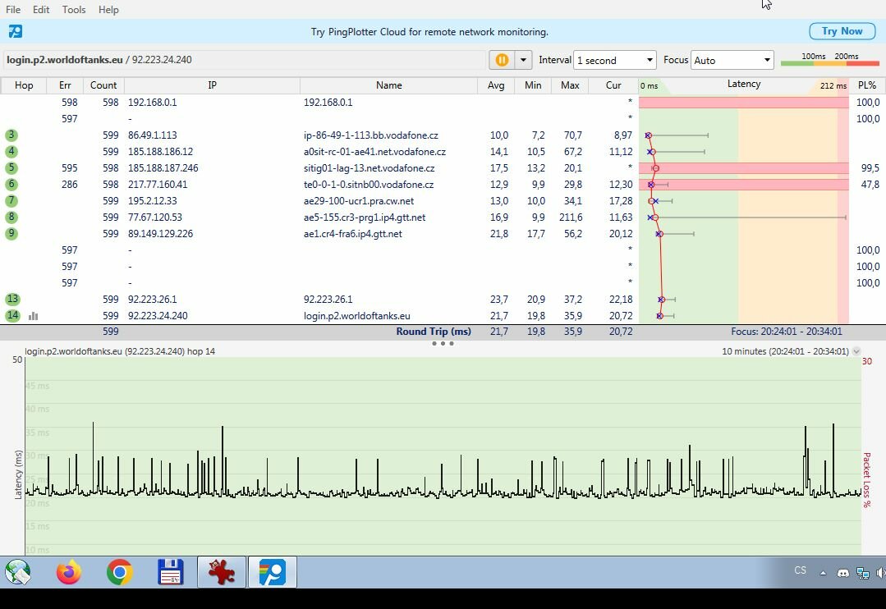The image size is (886, 609).
Task: Click the latency timeline graph area
Action: 443,456
